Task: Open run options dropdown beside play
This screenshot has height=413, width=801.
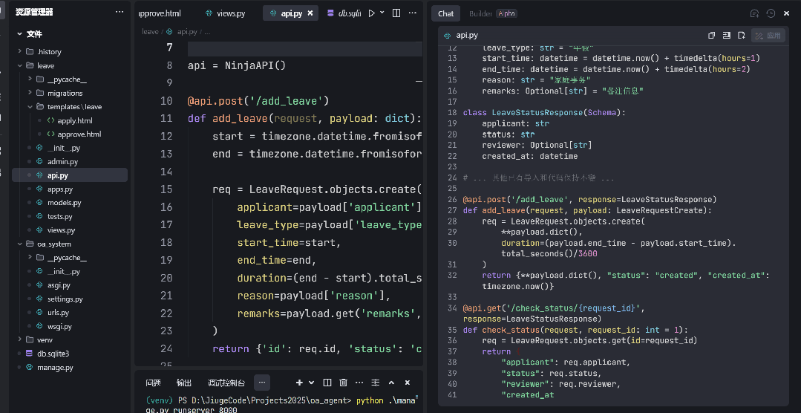Action: coord(382,13)
